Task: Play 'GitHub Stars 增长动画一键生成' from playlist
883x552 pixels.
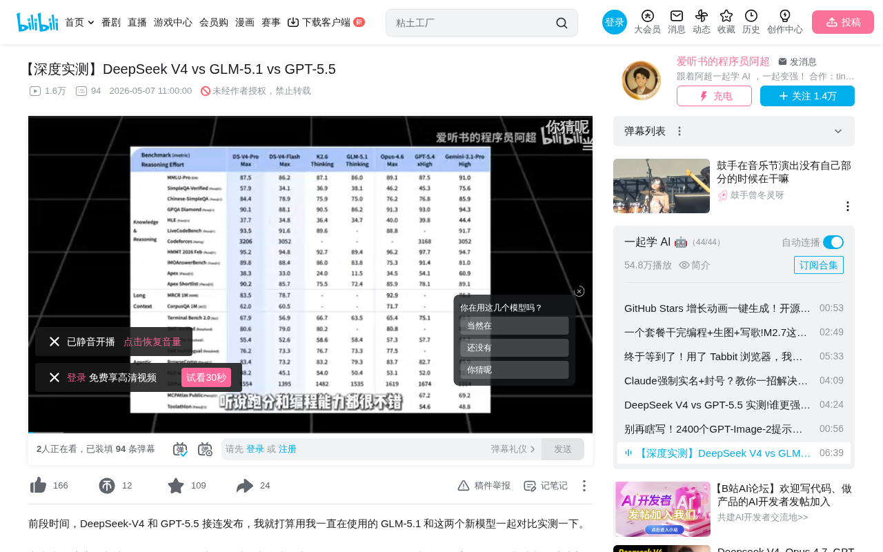Action: click(734, 308)
